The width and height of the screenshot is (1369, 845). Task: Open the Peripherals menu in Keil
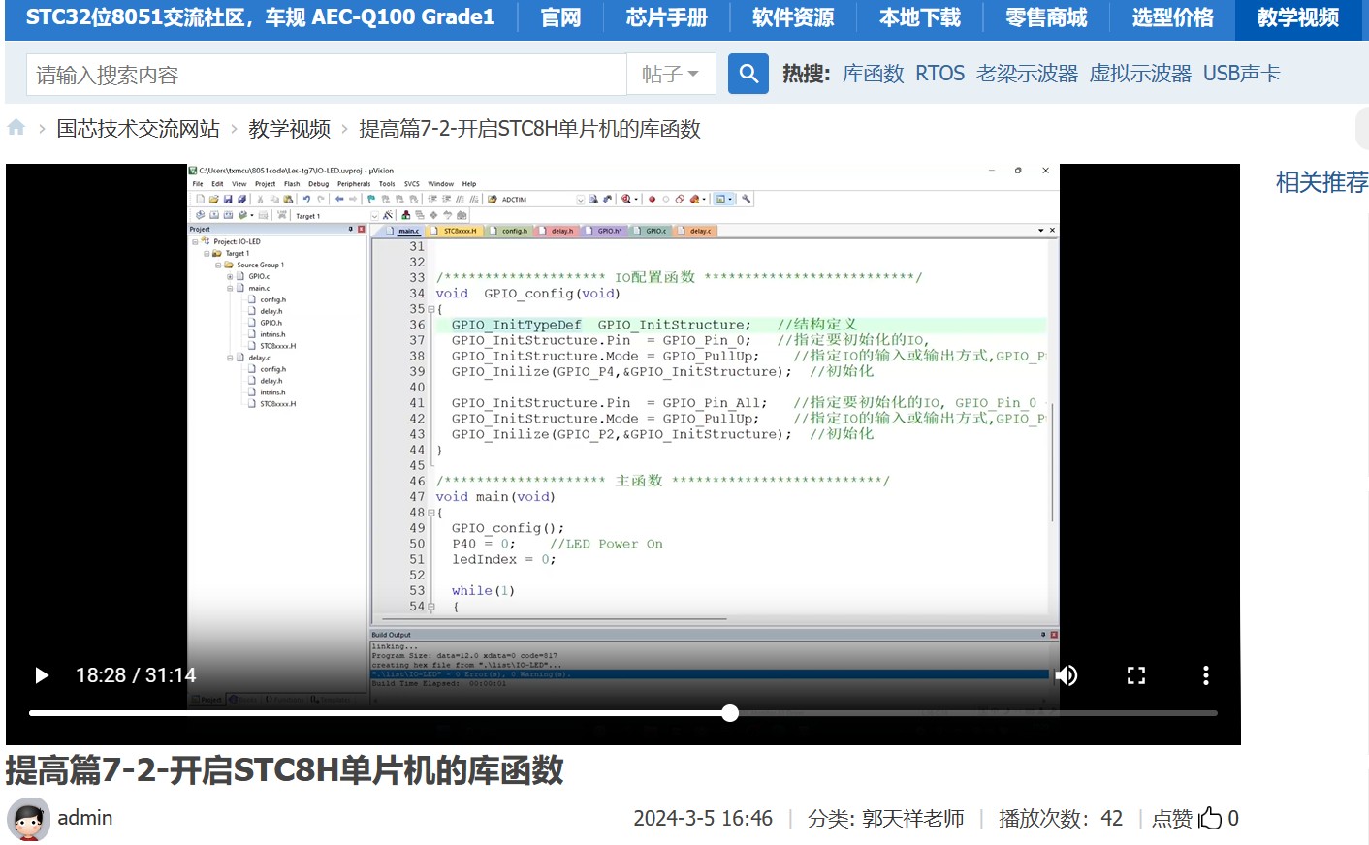[x=354, y=183]
